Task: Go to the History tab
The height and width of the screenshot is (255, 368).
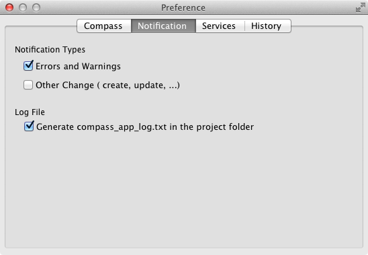Action: [x=267, y=26]
